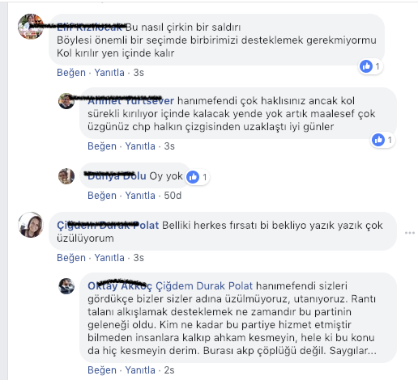Open the avatar of the last reply's author
This screenshot has height=380, width=418.
pos(66,286)
